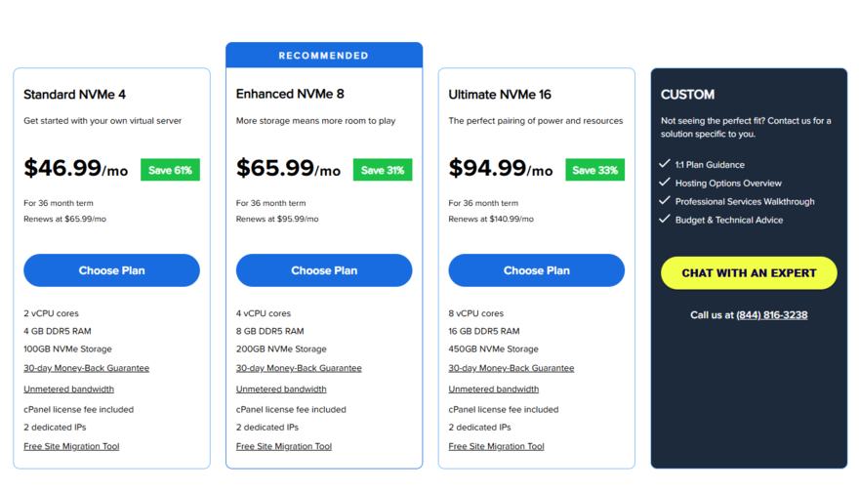Click the 1:1 Plan Guidance checkmark icon
The image size is (859, 492).
[x=665, y=164]
